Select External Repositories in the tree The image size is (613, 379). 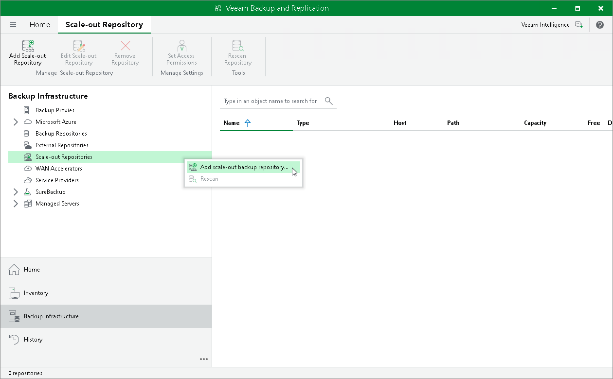click(62, 145)
